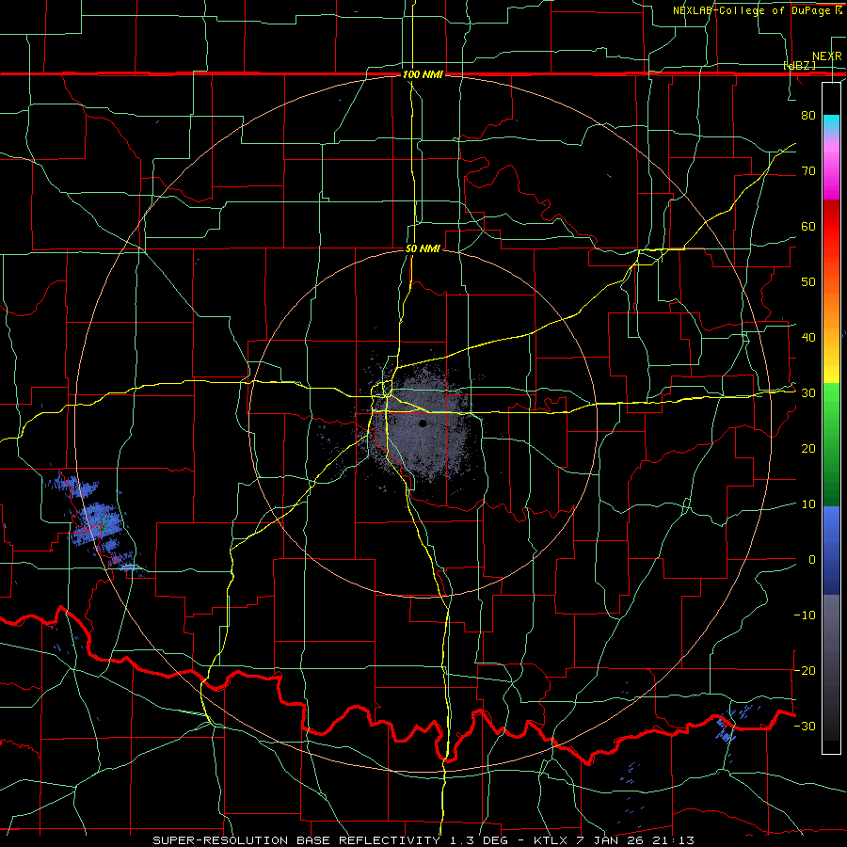Click the [dBZ] units label
Image resolution: width=847 pixels, height=847 pixels.
coord(799,65)
